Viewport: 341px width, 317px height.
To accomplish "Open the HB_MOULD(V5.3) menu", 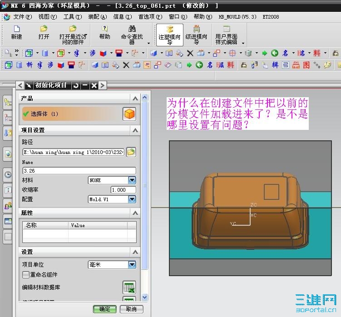I will [x=237, y=17].
